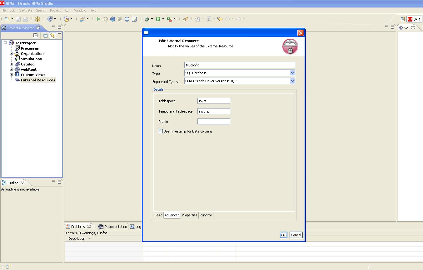Expand the Catalog tree node
Screen dimensions: 423x270
point(11,64)
